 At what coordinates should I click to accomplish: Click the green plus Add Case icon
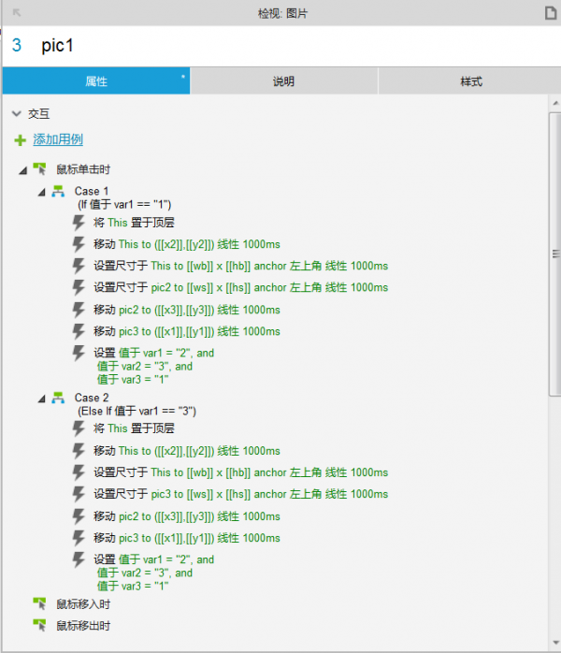click(x=21, y=140)
